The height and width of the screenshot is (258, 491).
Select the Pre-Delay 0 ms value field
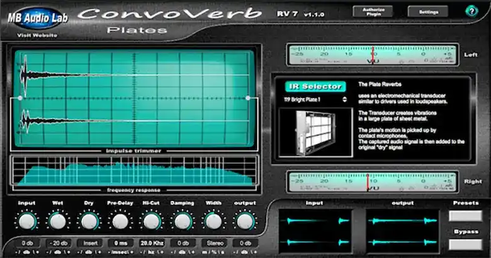[121, 243]
